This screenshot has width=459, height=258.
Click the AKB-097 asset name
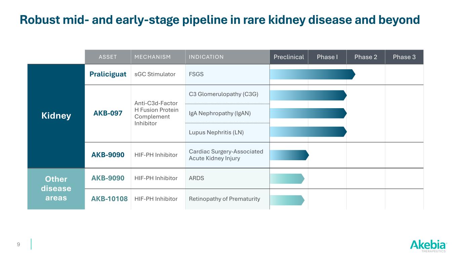(108, 114)
